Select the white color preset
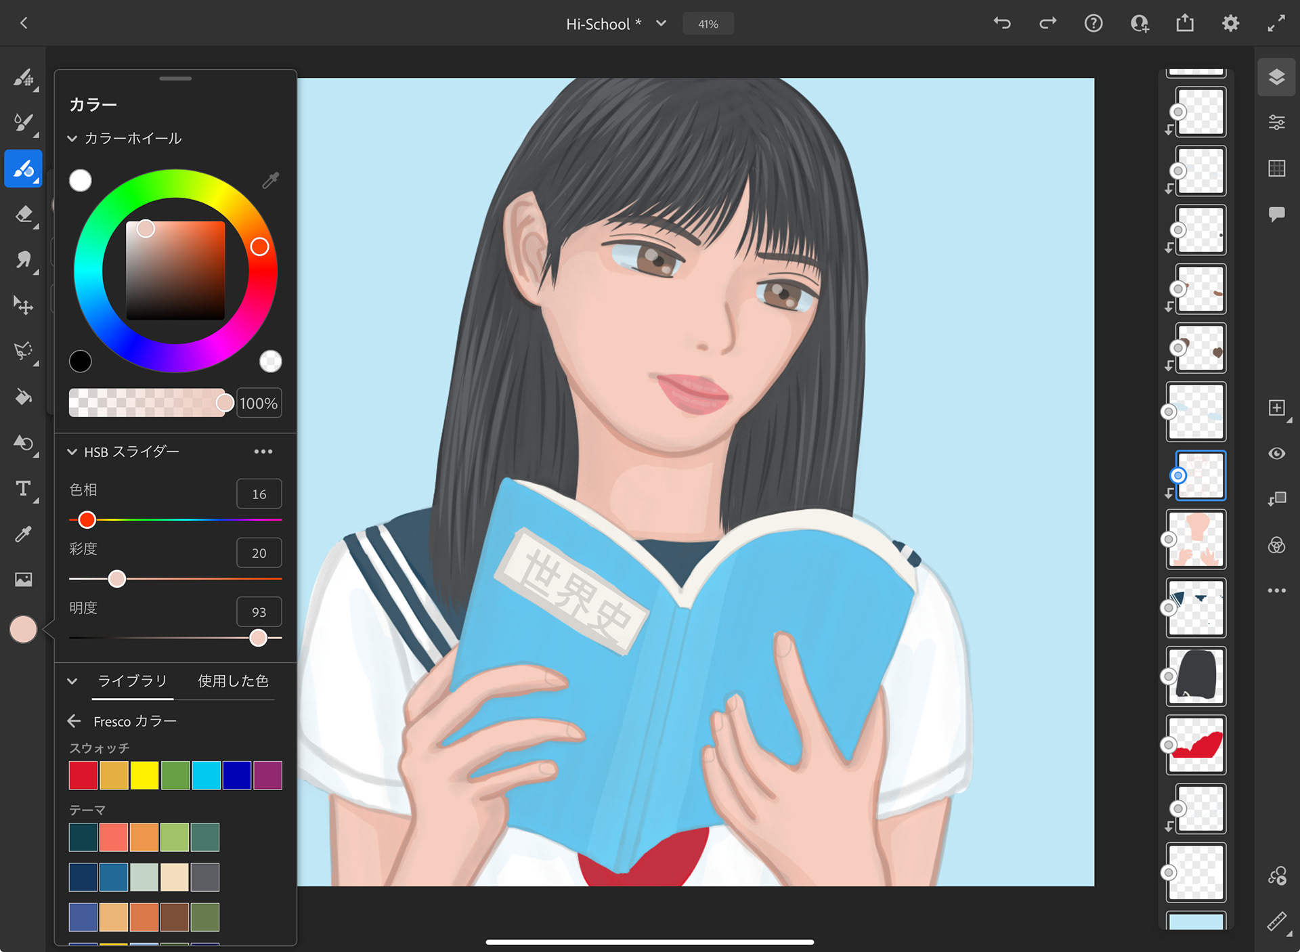1300x952 pixels. click(x=81, y=180)
